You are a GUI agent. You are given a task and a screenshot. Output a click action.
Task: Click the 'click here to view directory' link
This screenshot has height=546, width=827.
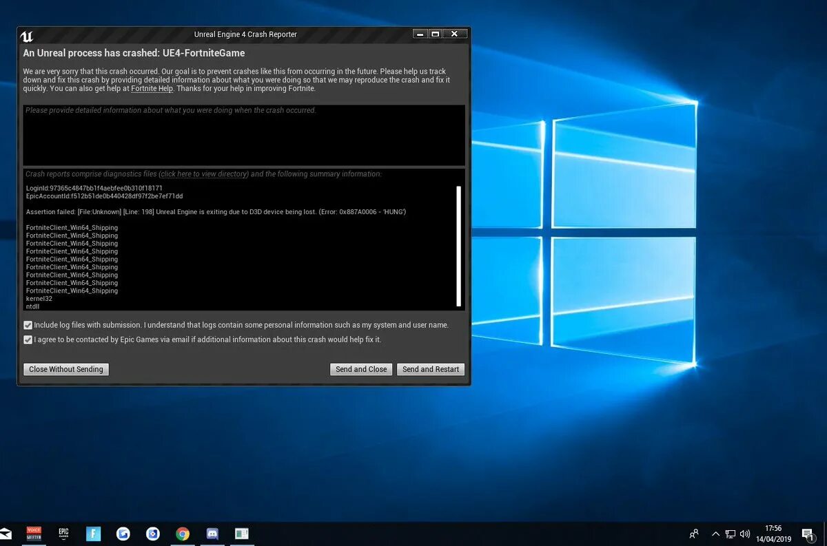tap(203, 174)
